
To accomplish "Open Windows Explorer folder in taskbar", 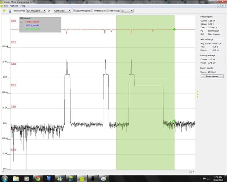I will (x=16, y=178).
